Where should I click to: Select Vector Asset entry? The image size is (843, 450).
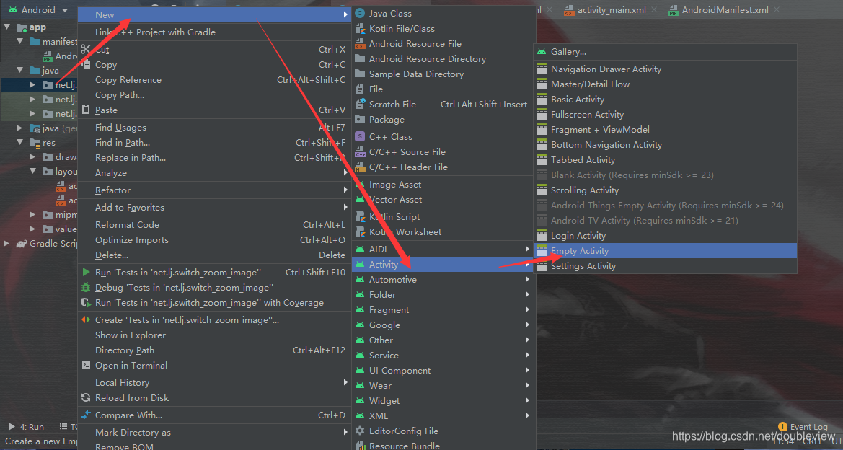pos(443,200)
